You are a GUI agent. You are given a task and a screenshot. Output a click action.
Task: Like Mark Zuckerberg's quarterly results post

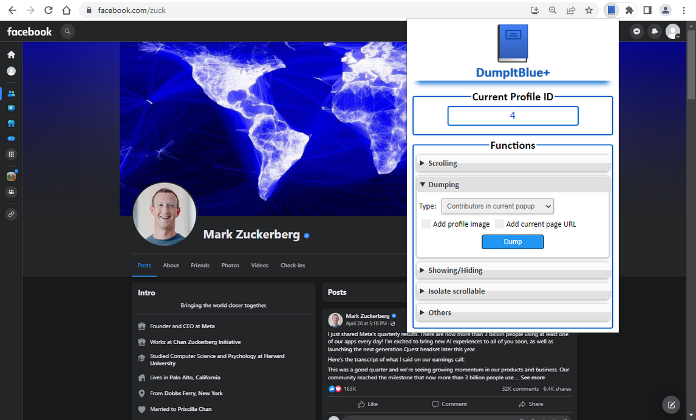pyautogui.click(x=367, y=404)
